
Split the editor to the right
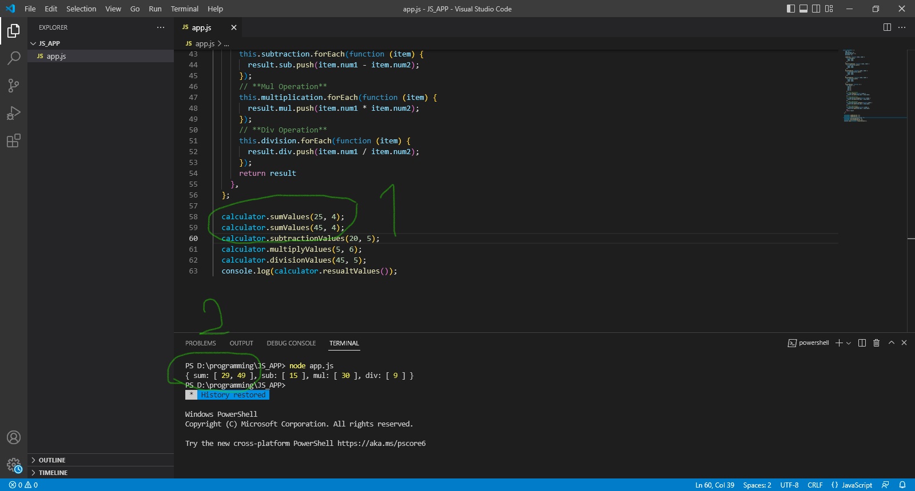(887, 27)
